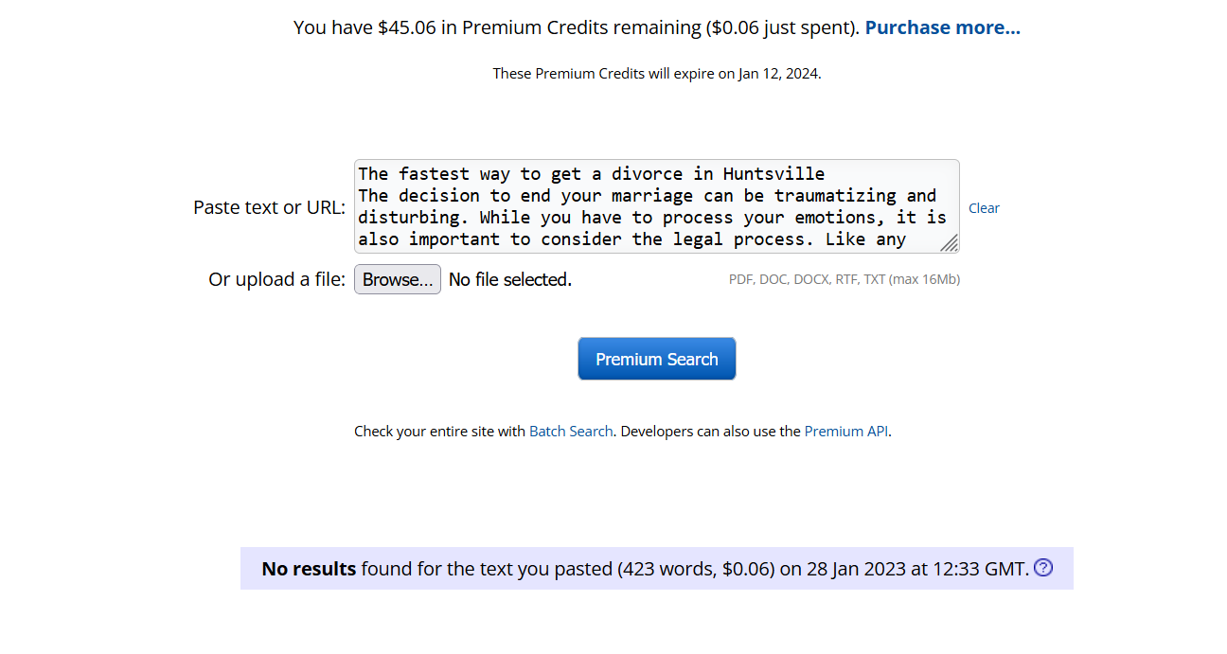
Task: Click the 'Check your entire site with' text
Action: point(439,431)
